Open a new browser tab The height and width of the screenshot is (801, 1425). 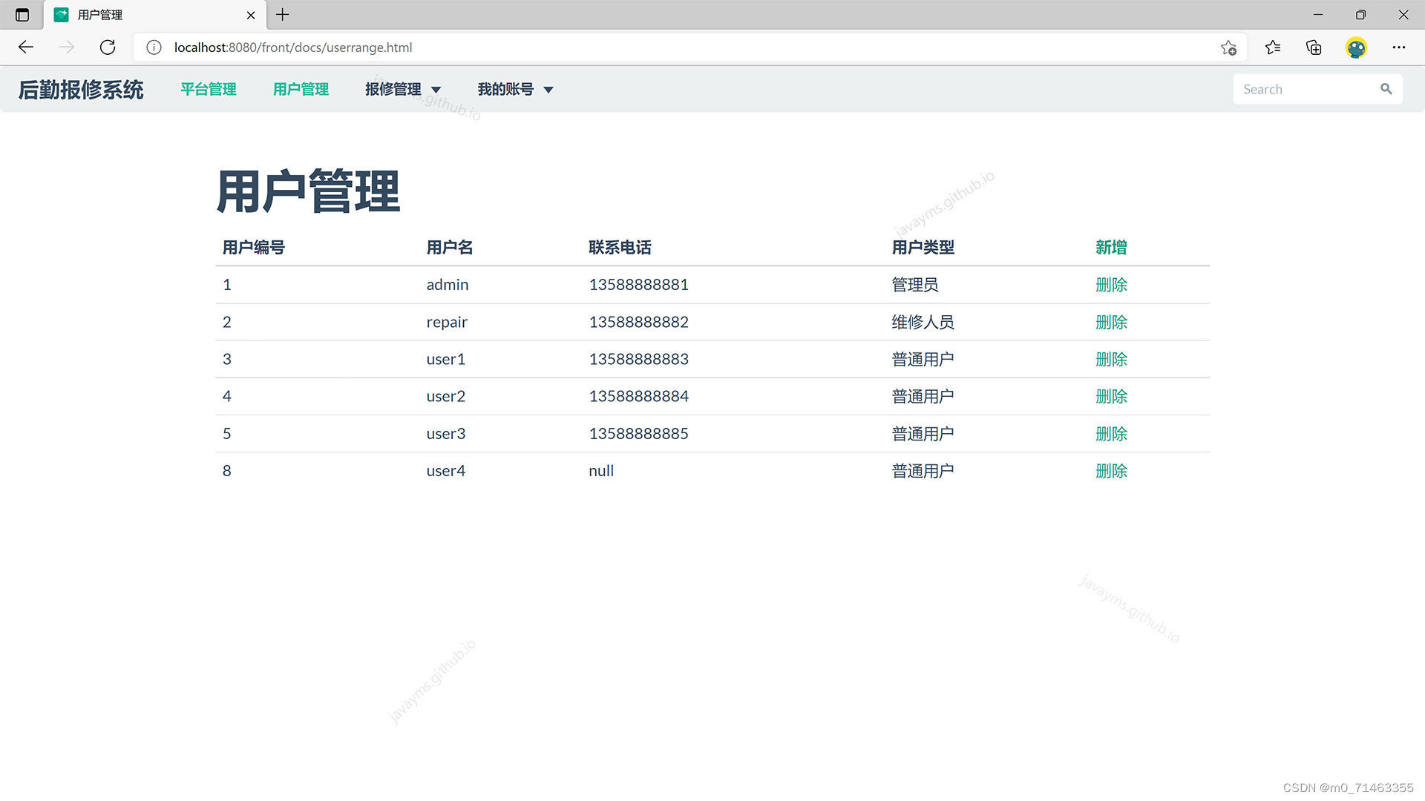pos(283,15)
